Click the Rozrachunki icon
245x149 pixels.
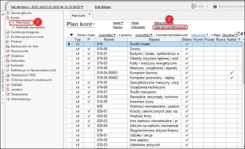coord(8,51)
